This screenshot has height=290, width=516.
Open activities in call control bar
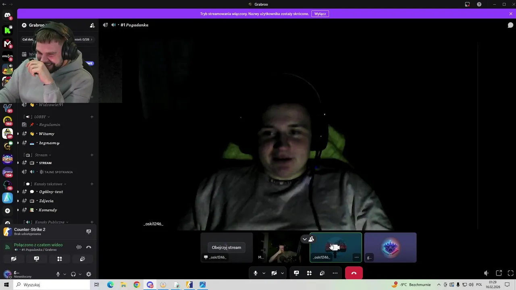tap(309, 273)
